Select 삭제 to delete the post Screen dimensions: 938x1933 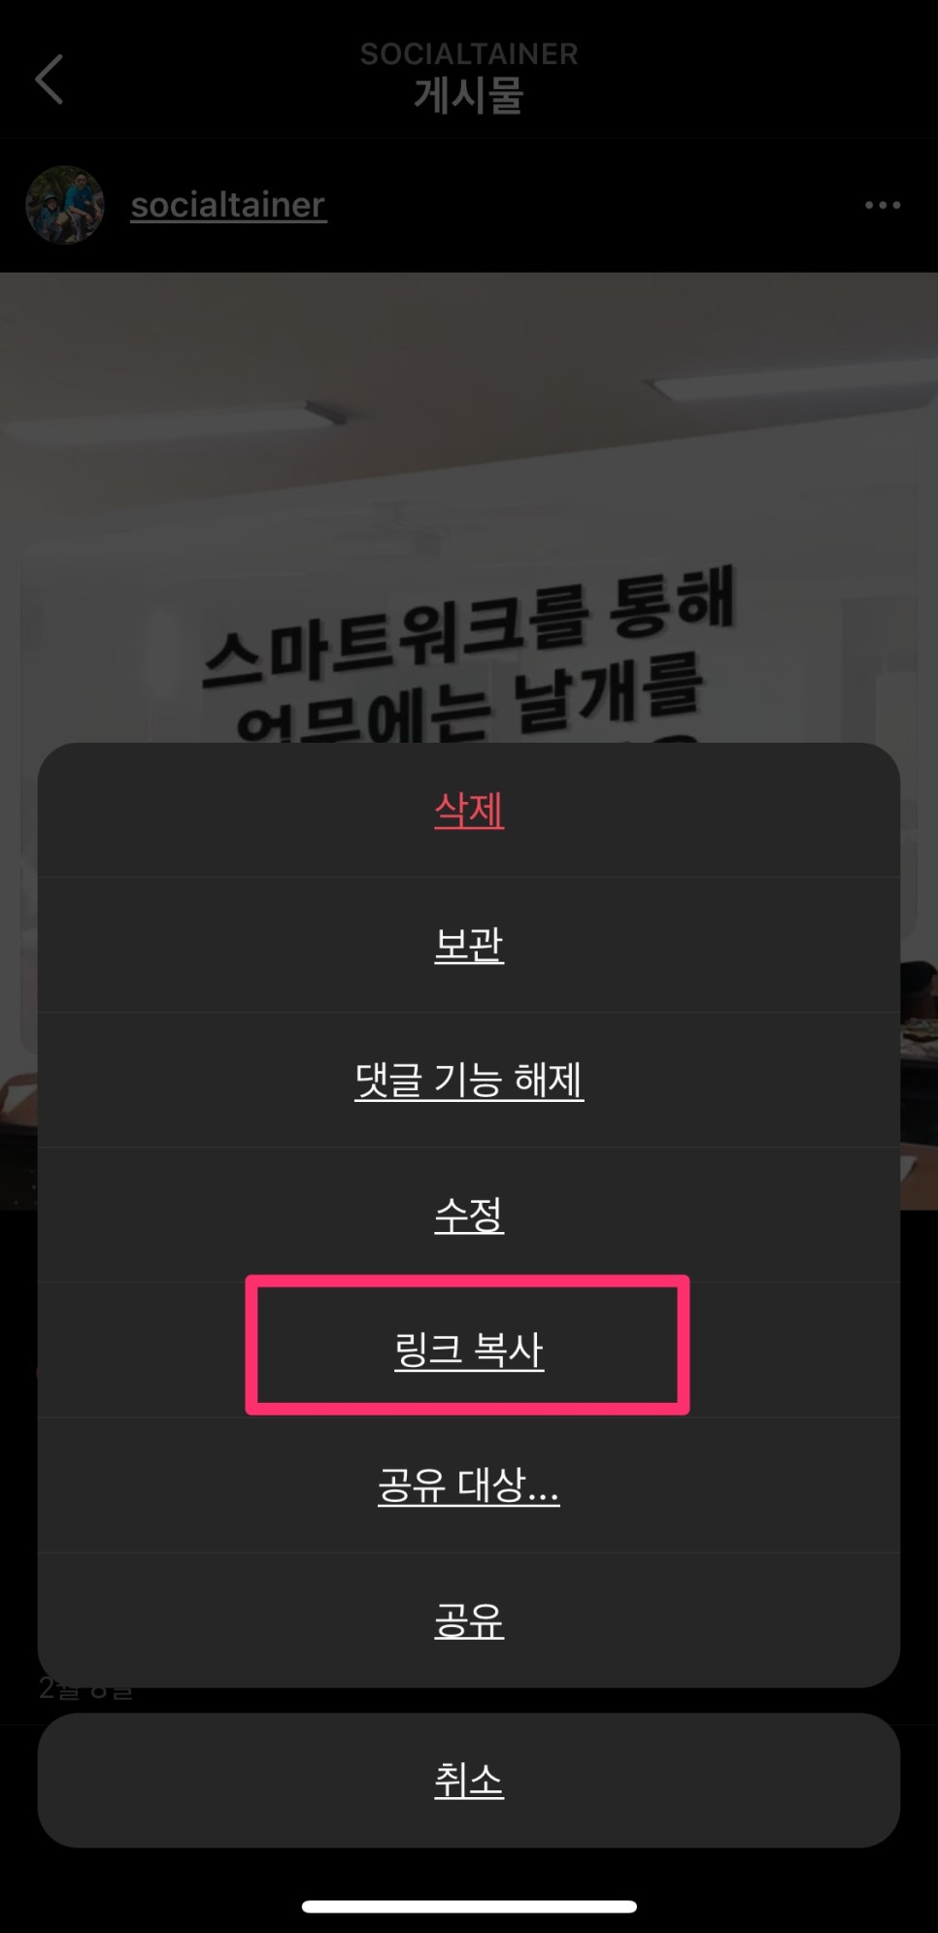click(469, 810)
